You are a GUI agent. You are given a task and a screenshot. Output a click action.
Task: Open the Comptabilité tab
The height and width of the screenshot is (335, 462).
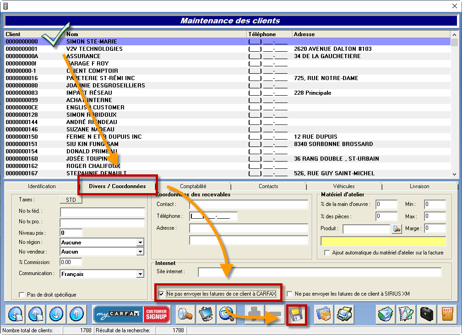tap(193, 186)
